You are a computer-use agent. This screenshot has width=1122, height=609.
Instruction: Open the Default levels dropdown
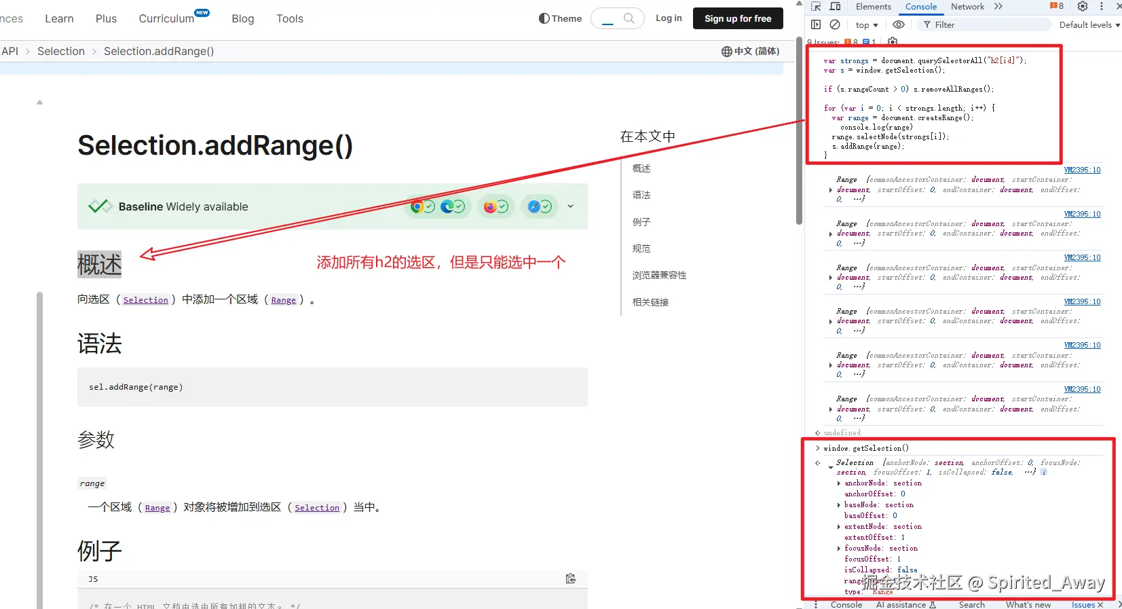[1089, 25]
